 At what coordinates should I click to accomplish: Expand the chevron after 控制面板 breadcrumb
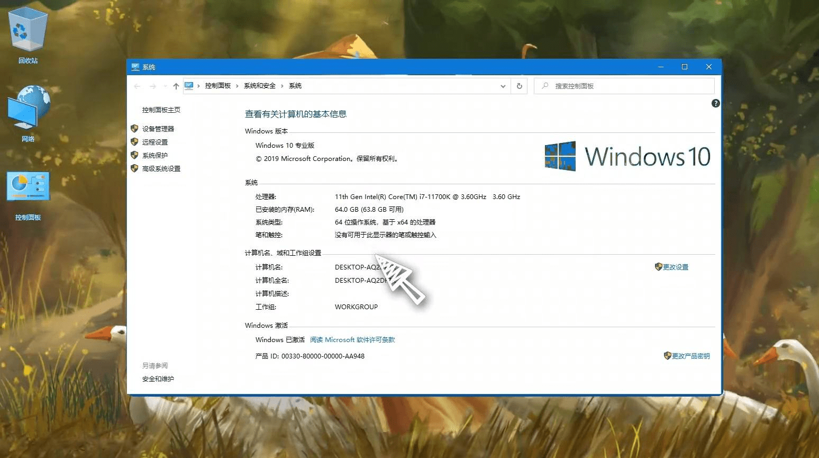(x=237, y=86)
